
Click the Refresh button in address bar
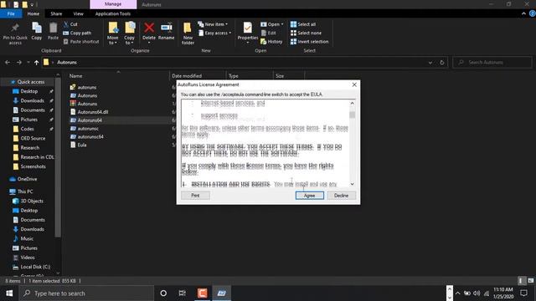[x=442, y=63]
